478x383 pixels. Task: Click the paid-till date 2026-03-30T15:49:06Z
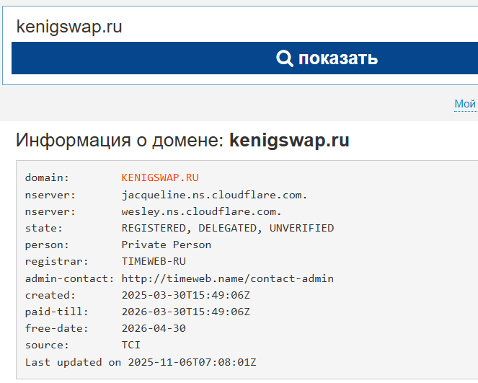click(186, 312)
